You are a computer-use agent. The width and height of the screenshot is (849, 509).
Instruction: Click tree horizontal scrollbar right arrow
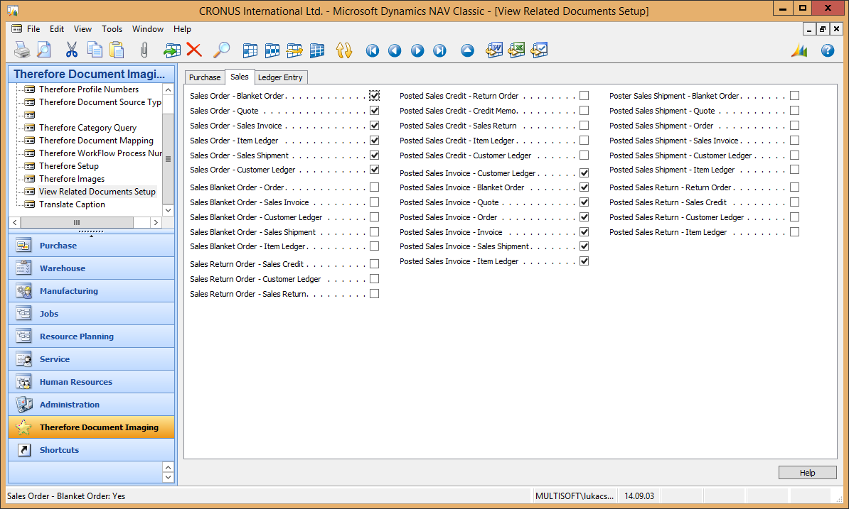point(156,222)
